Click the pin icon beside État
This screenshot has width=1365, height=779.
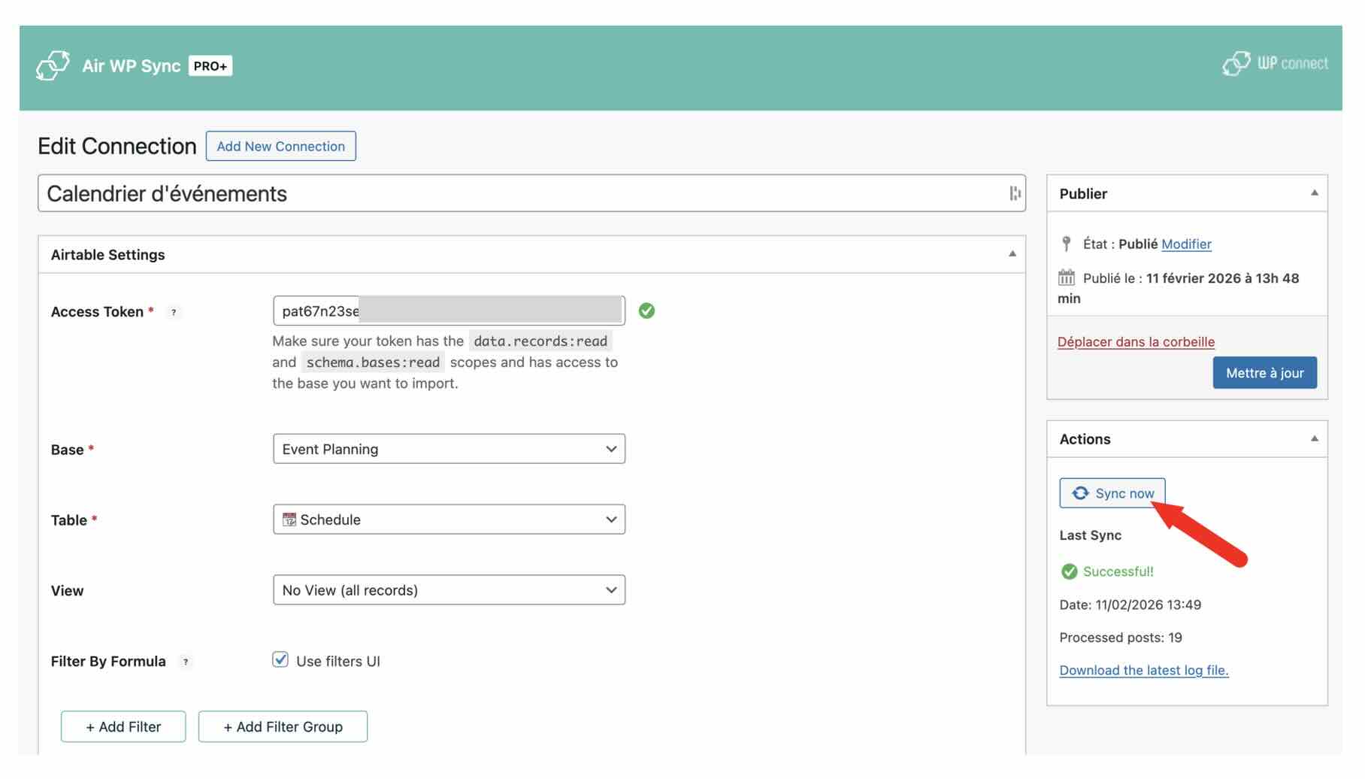[1066, 244]
